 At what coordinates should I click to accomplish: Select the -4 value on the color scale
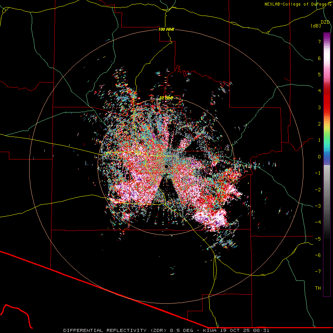point(318,222)
